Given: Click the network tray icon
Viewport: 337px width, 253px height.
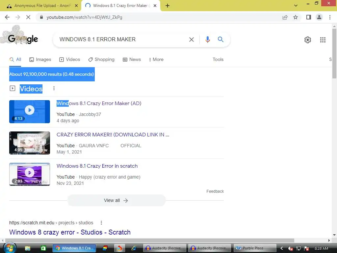Looking at the screenshot, I should [298, 248].
